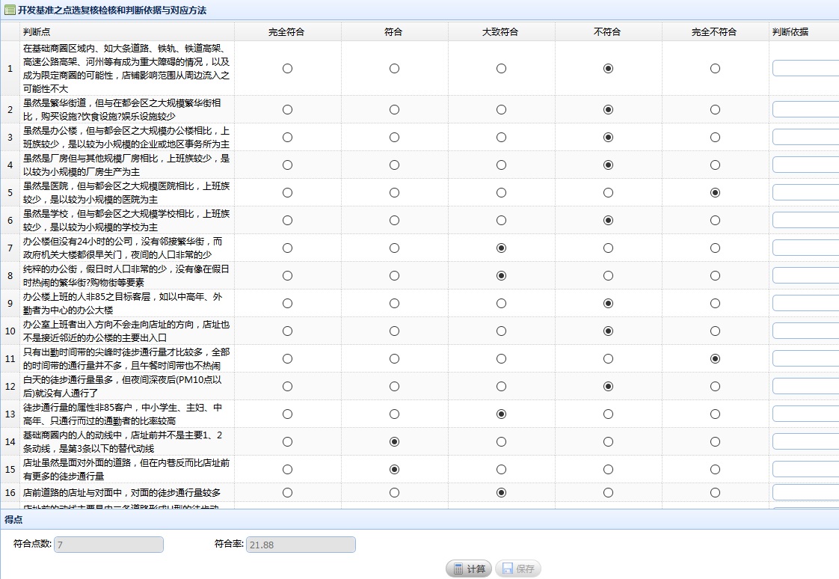The height and width of the screenshot is (579, 839).
Task: Select 大致符合 radio button in row 5
Action: pos(501,192)
